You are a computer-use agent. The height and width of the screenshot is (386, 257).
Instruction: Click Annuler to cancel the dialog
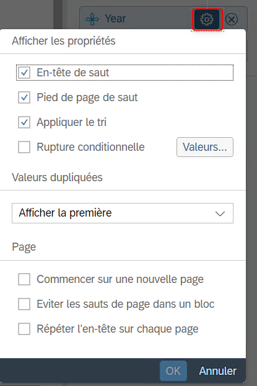pos(218,371)
